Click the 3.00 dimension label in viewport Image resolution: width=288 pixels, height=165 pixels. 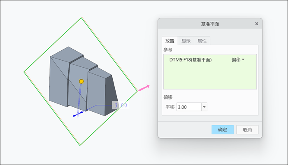click(121, 105)
